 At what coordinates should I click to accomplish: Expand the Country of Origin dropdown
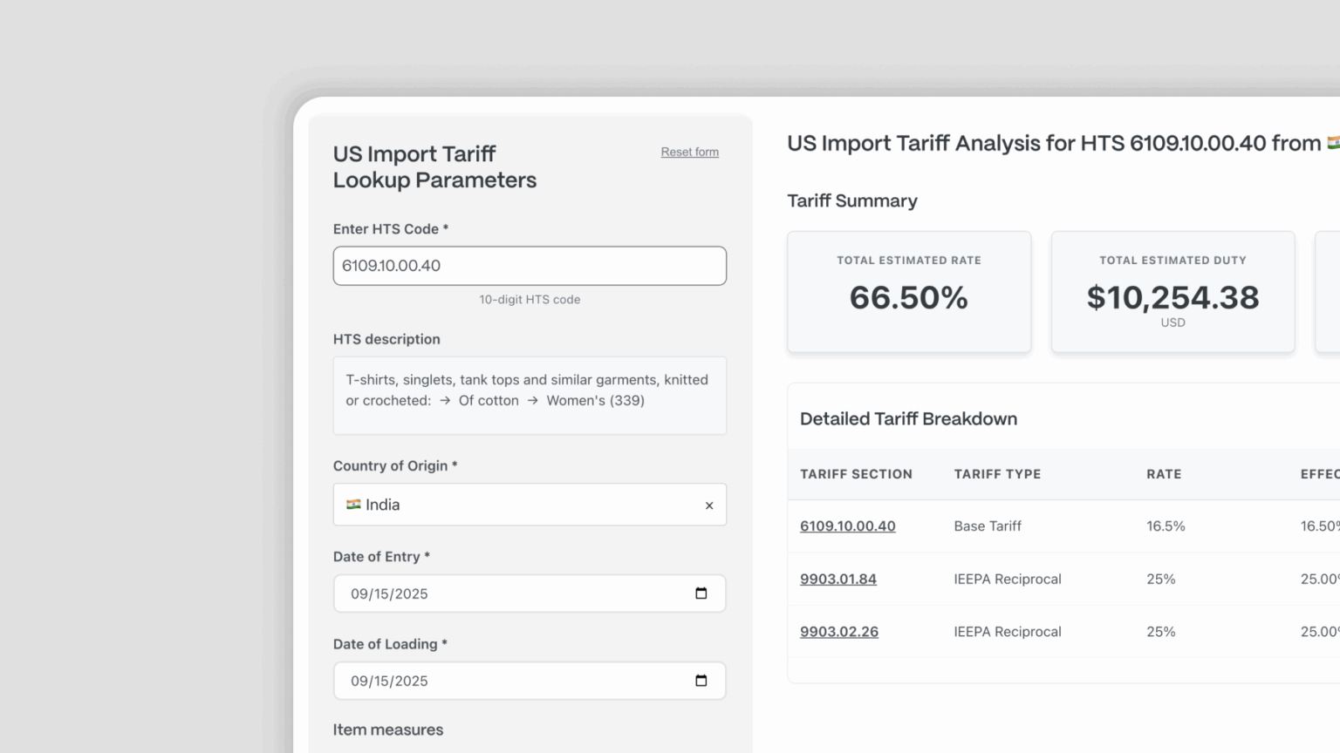[523, 505]
